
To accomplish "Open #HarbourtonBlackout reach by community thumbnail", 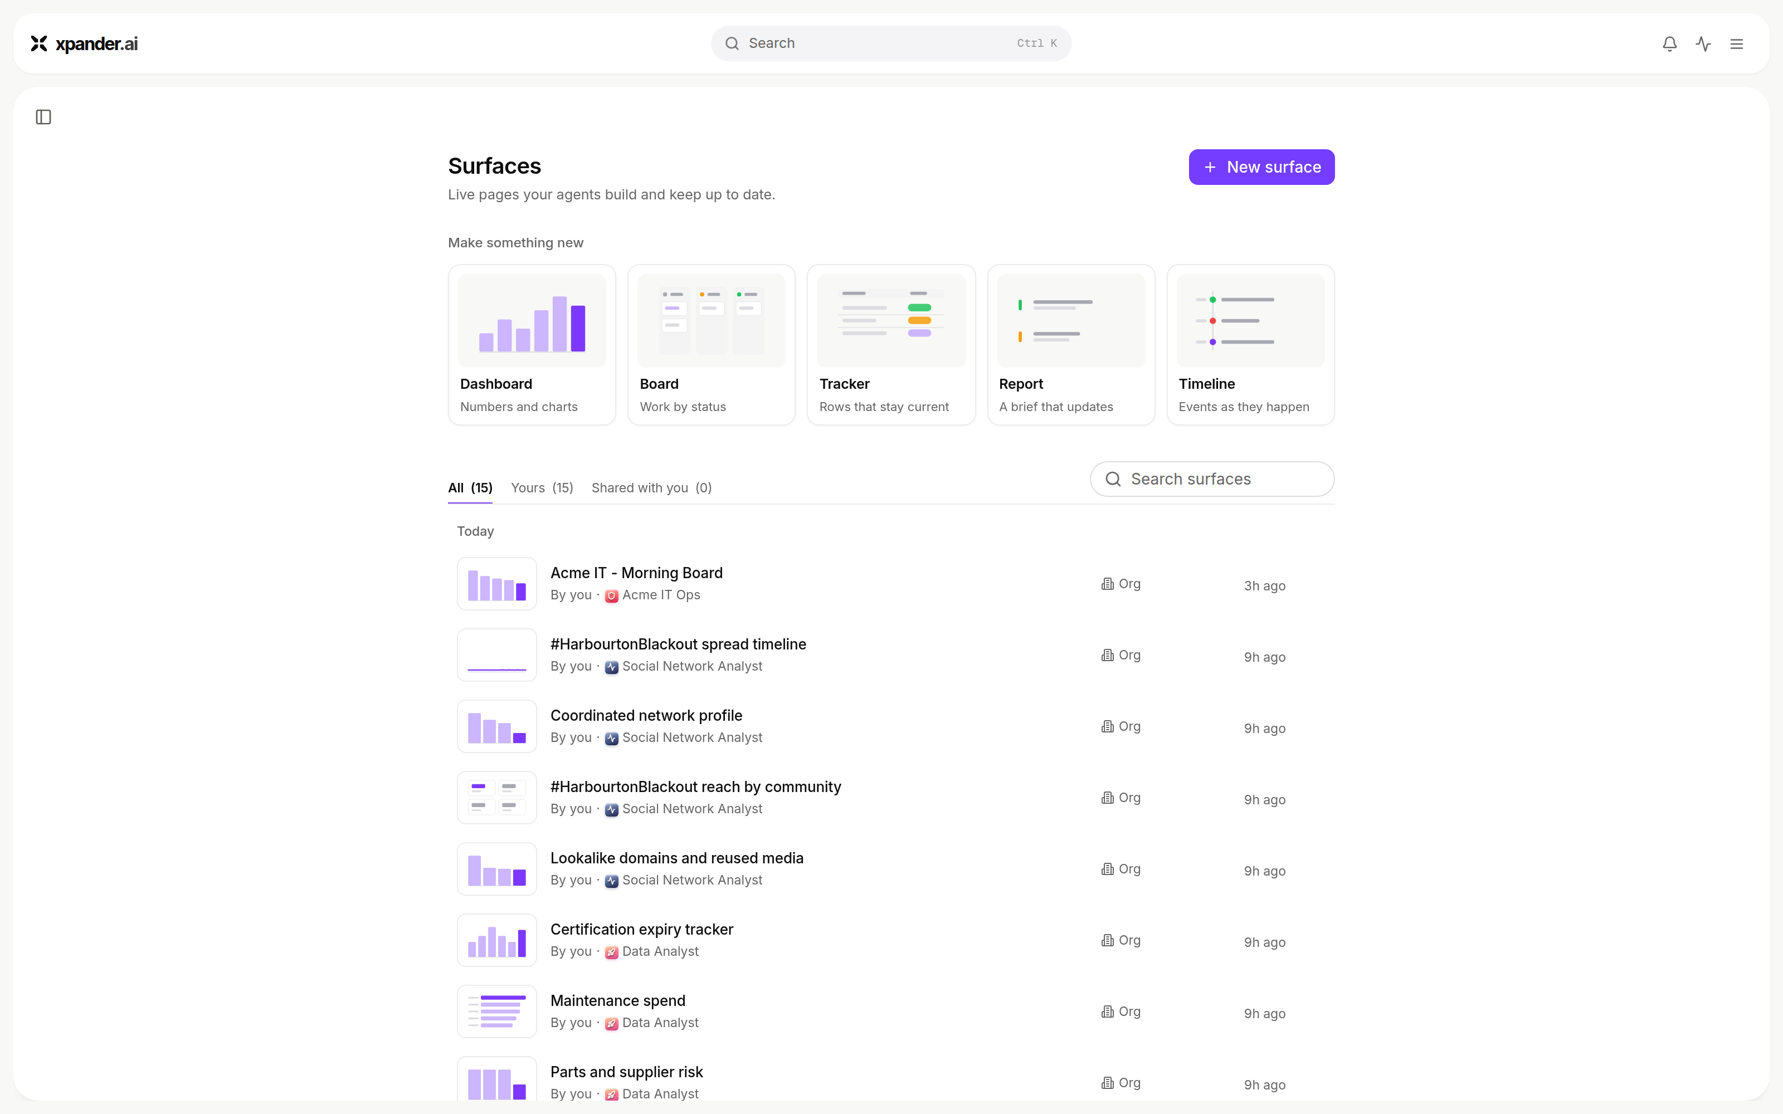I will point(496,798).
